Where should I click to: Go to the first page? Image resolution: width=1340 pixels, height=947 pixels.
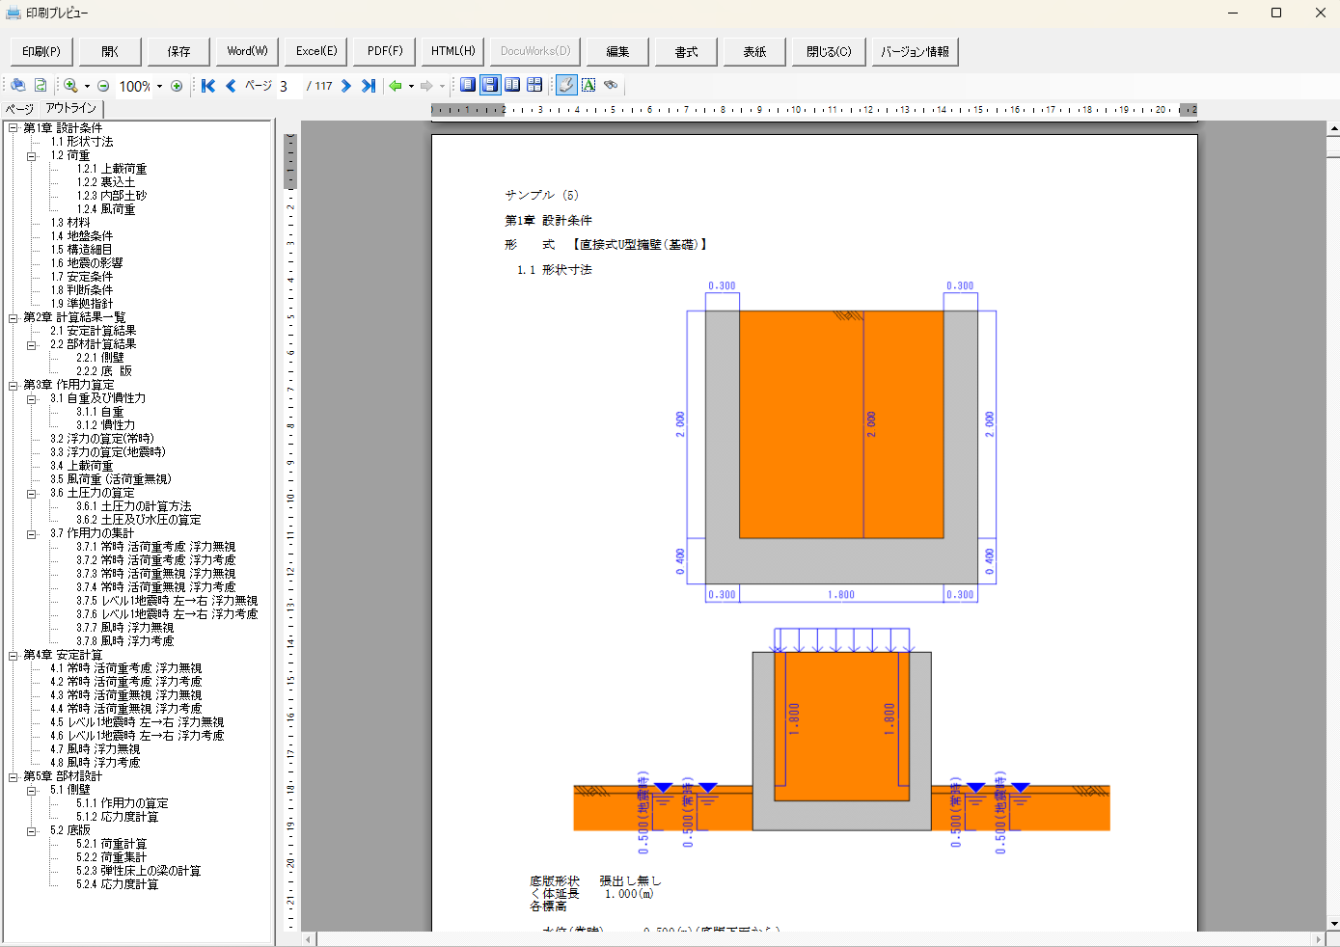coord(208,86)
